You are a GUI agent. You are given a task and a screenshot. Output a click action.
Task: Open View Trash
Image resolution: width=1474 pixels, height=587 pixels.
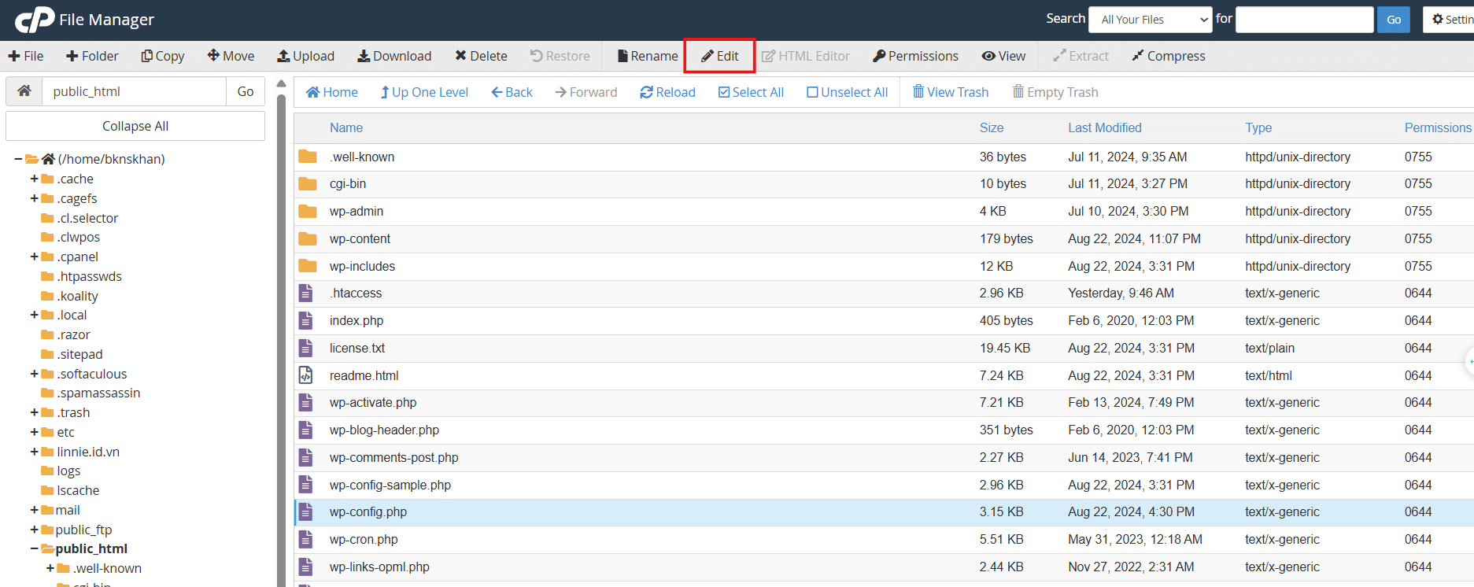(951, 92)
